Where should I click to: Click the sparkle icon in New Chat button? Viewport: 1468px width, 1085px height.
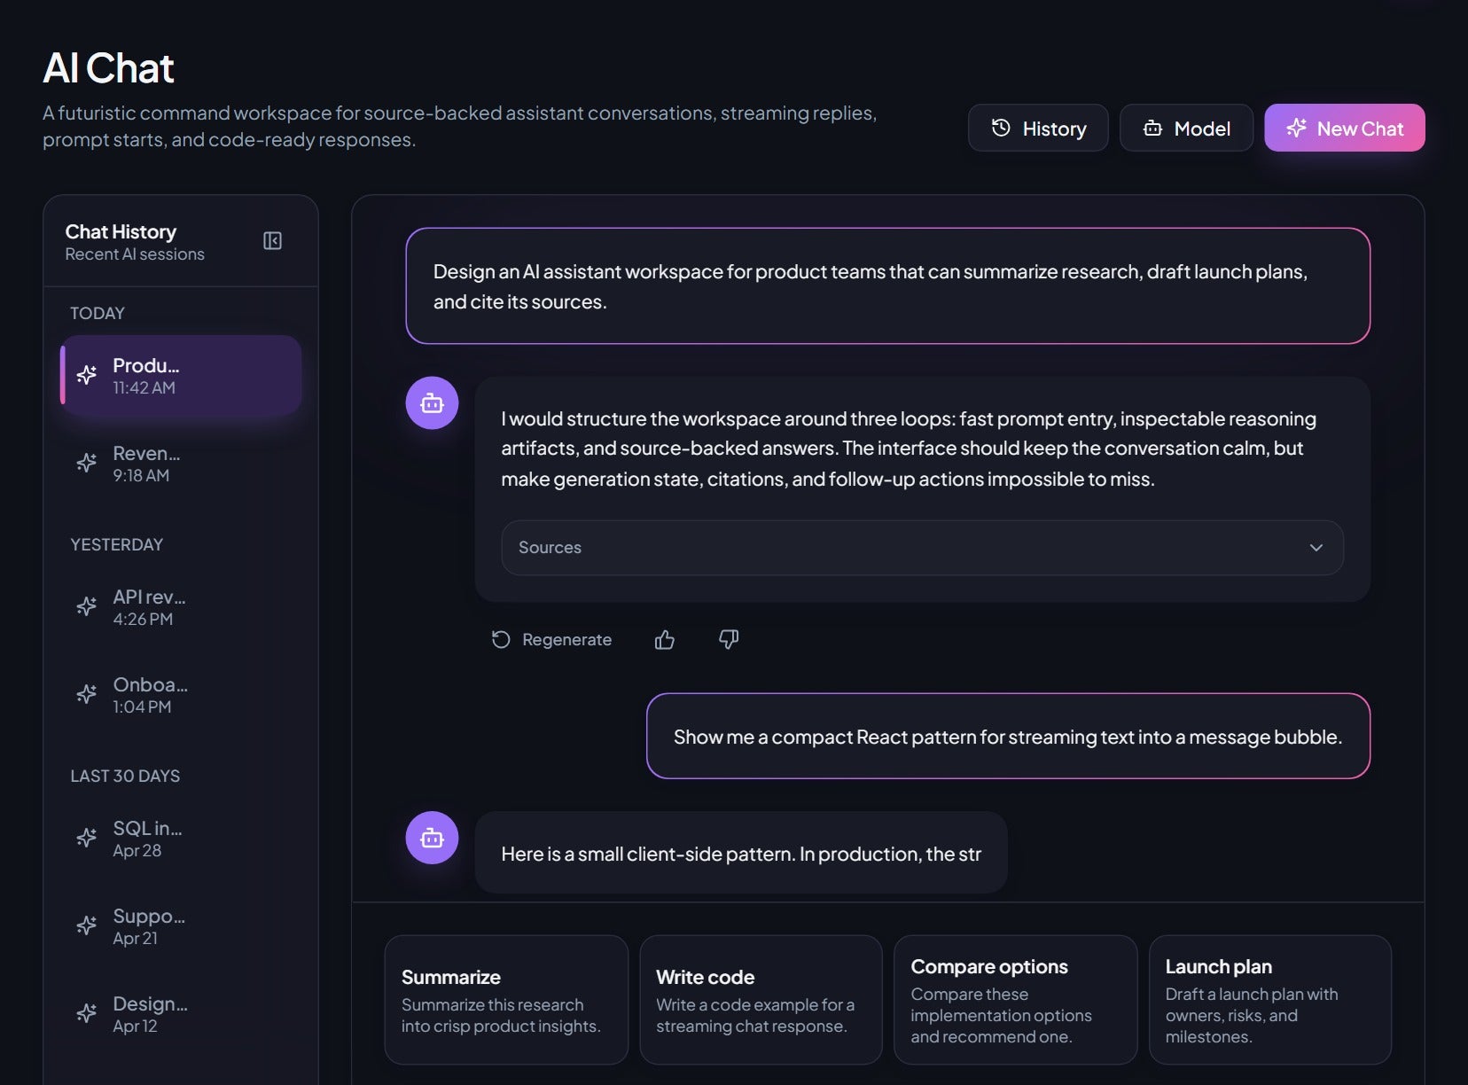click(1296, 128)
